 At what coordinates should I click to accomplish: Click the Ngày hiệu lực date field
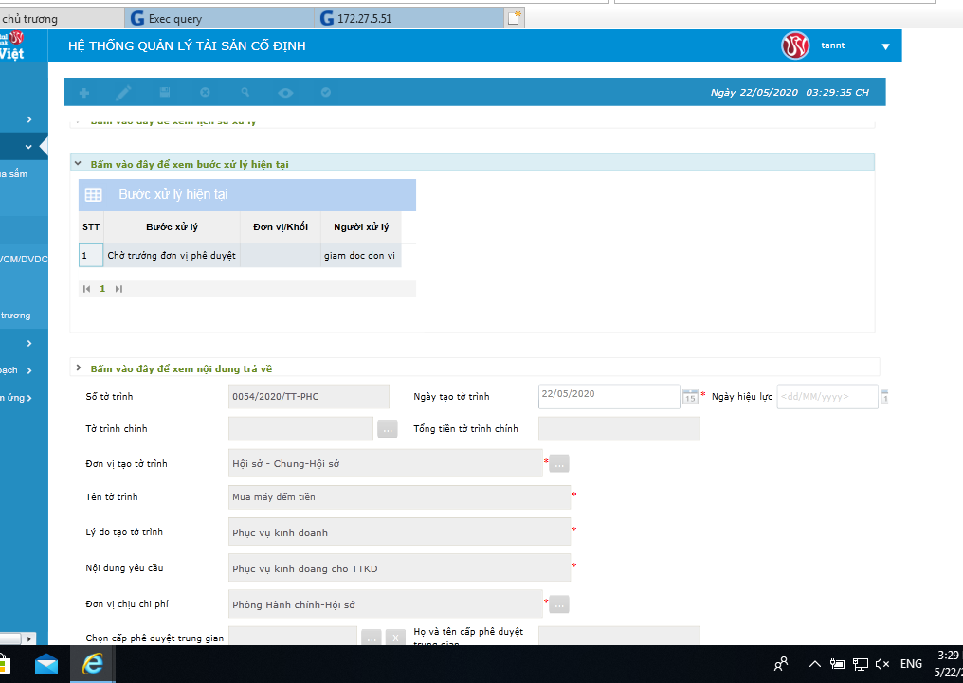point(827,396)
